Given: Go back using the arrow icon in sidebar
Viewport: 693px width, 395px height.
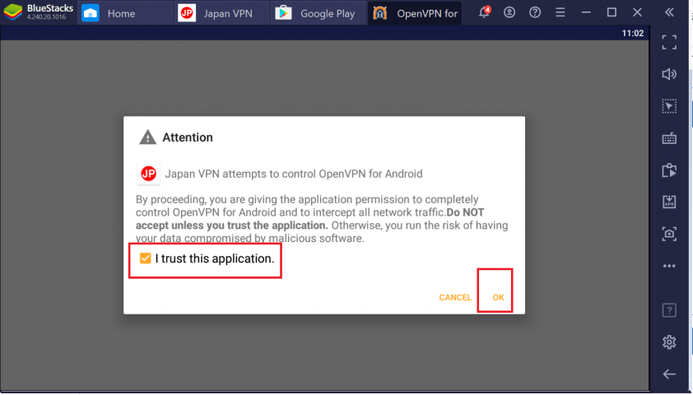Looking at the screenshot, I should (669, 374).
